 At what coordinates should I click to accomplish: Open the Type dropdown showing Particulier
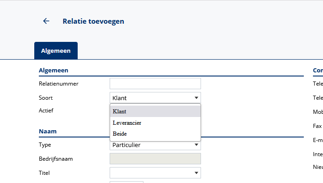point(155,145)
